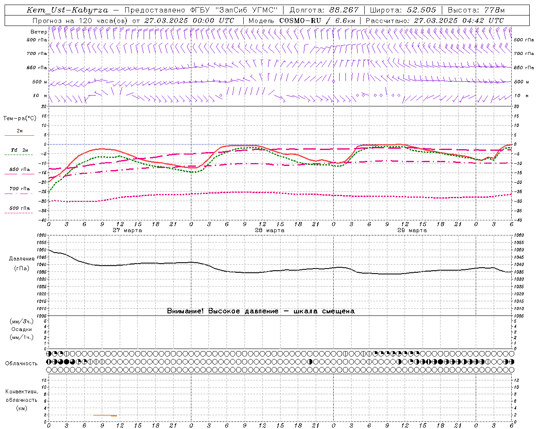Click the model label COSMO-RU / 6.6км

pyautogui.click(x=317, y=21)
